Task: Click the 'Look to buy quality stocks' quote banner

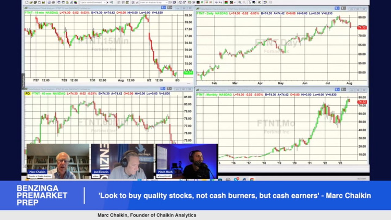Action: pos(234,196)
